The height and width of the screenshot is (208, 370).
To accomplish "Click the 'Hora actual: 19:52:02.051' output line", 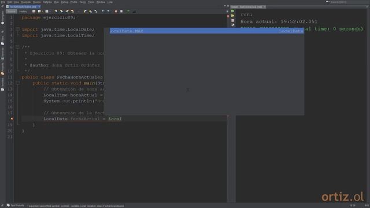I will tap(279, 21).
